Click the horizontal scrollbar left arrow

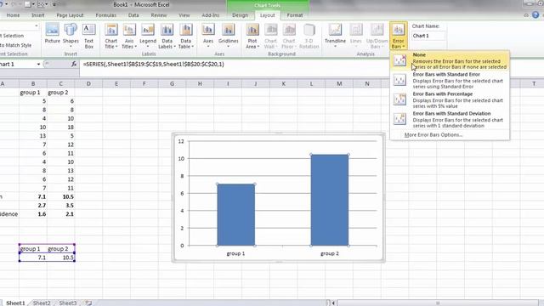pyautogui.click(x=333, y=303)
